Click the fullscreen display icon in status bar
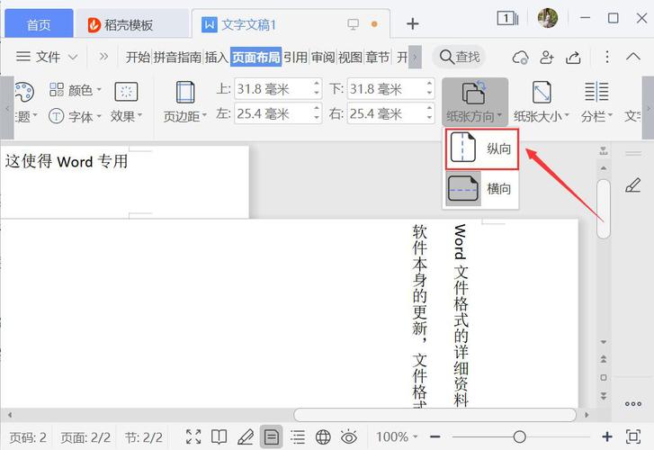This screenshot has height=450, width=654. point(193,437)
